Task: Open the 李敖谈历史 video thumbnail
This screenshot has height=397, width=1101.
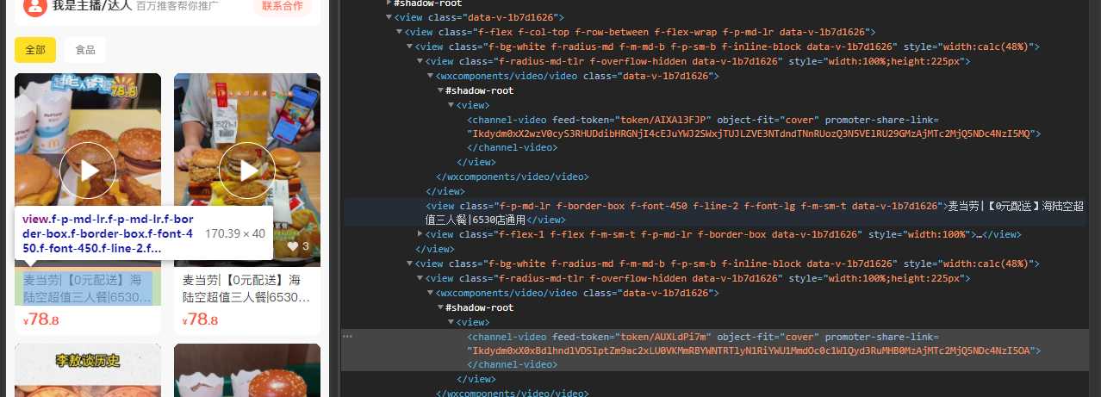Action: tap(88, 370)
